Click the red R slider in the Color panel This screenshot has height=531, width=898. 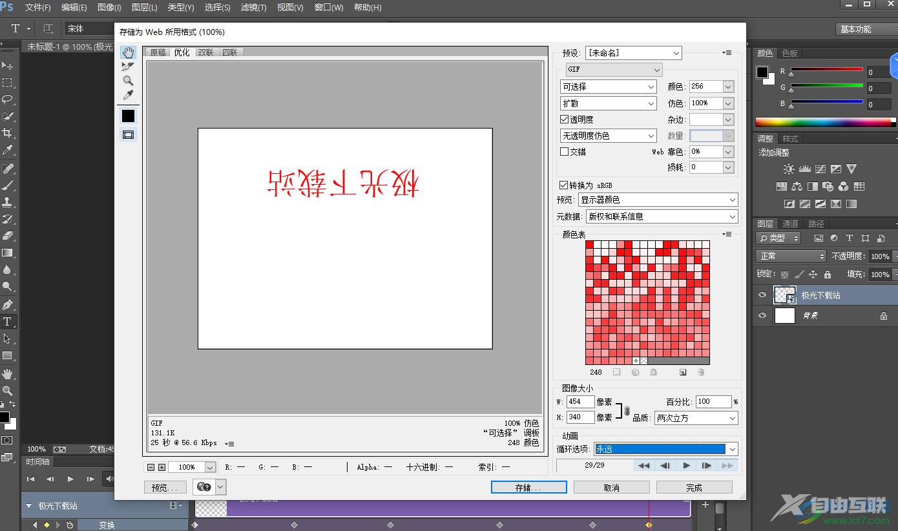[827, 70]
